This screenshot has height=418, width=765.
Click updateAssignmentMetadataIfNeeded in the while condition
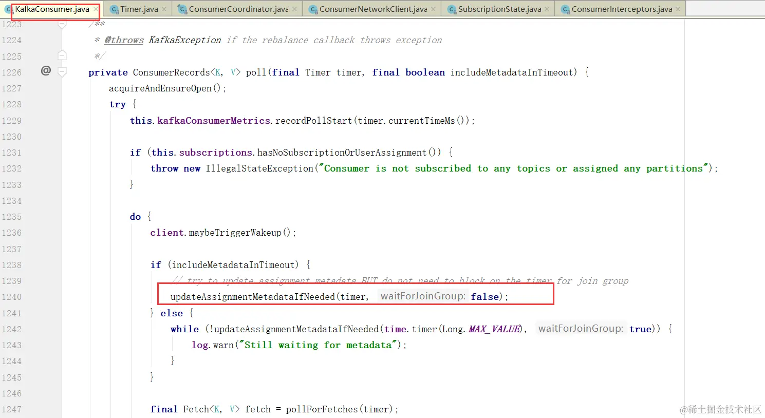[296, 329]
